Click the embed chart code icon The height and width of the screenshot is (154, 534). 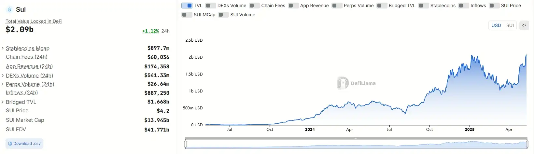coord(524,25)
